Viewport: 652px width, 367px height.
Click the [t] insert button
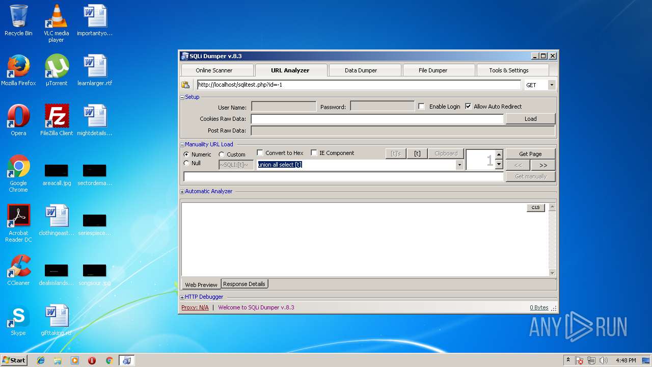[x=417, y=153]
